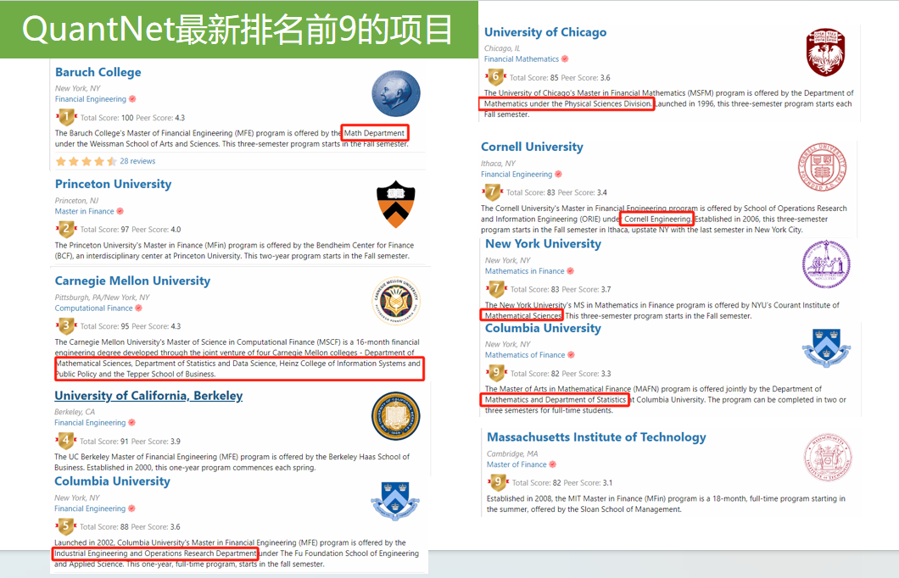This screenshot has width=899, height=578.
Task: Click the MIT seal logo
Action: coord(828,457)
